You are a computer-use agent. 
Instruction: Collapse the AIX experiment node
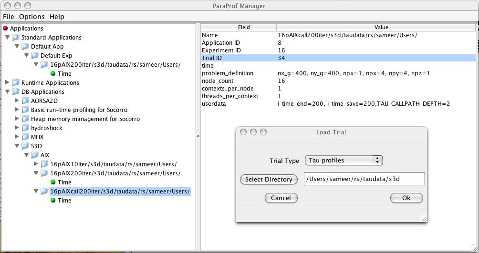pos(27,155)
